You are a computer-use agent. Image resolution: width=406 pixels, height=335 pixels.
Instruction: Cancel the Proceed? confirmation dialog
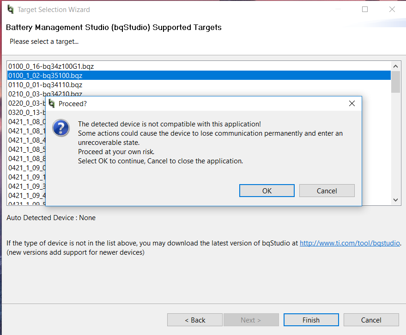click(327, 191)
